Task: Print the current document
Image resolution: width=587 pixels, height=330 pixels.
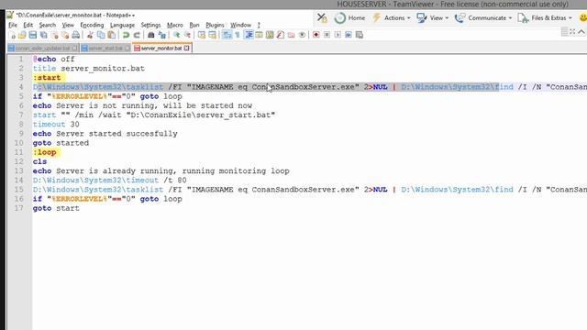Action: point(76,35)
